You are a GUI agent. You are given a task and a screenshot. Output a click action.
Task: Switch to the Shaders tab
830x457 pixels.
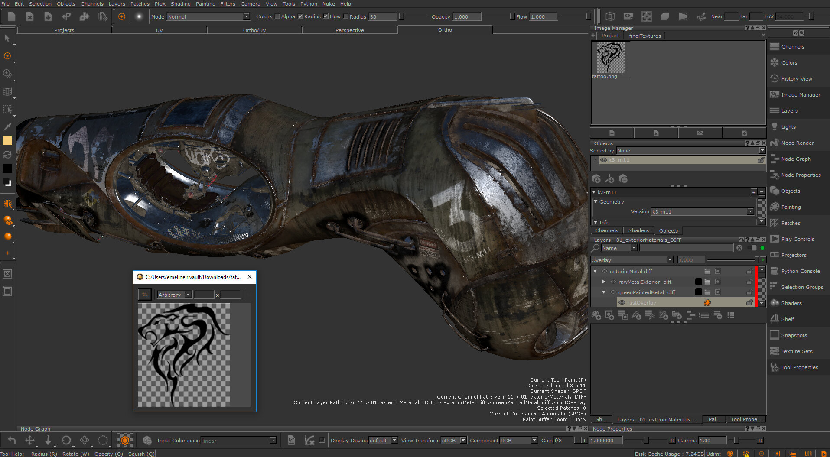pyautogui.click(x=638, y=230)
